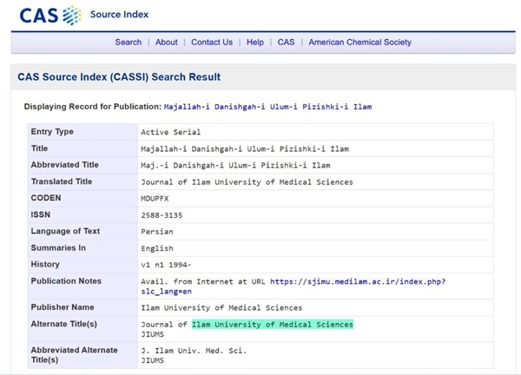Open American Chemical Society link
This screenshot has height=375, width=521.
tap(359, 43)
